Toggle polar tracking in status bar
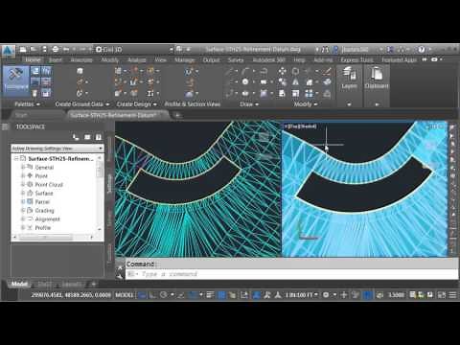The image size is (460, 345). 164,294
